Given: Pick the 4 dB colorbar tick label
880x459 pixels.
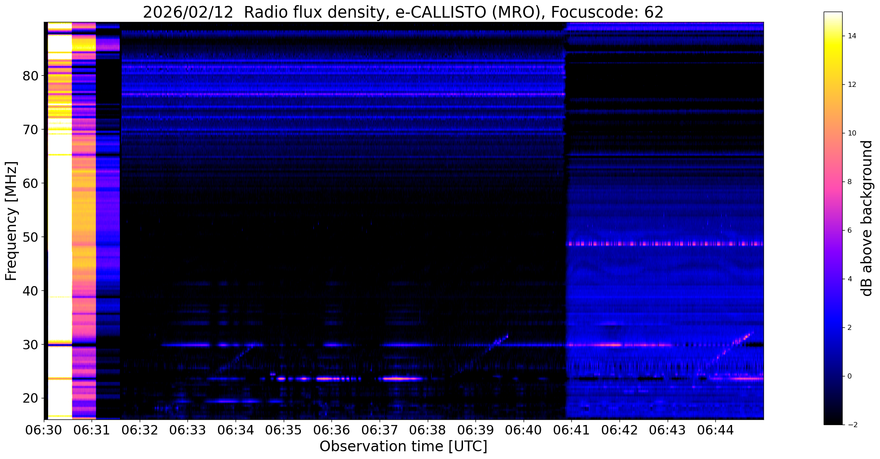Looking at the screenshot, I should tap(849, 279).
